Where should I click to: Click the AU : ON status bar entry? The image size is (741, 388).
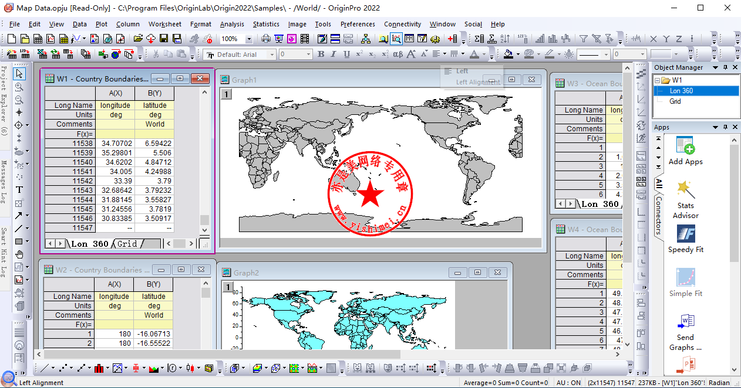tap(568, 383)
